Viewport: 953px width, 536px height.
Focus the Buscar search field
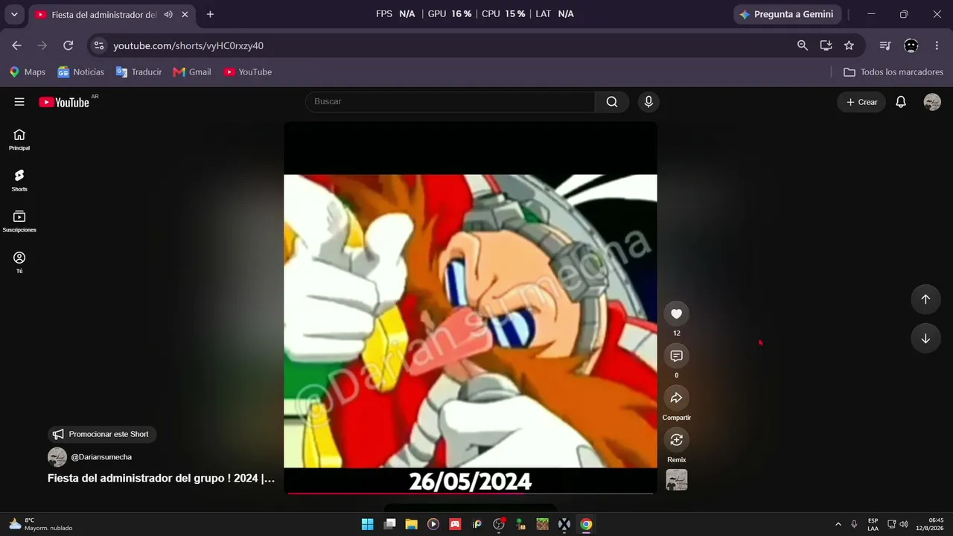tap(450, 102)
